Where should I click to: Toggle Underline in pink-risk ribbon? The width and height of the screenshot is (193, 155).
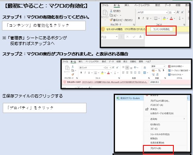pyautogui.click(x=89, y=72)
